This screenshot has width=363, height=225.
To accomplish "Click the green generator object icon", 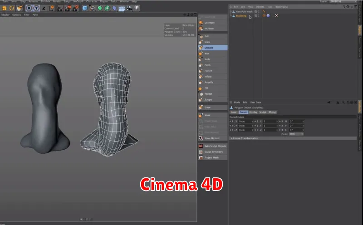I will click(x=99, y=8).
